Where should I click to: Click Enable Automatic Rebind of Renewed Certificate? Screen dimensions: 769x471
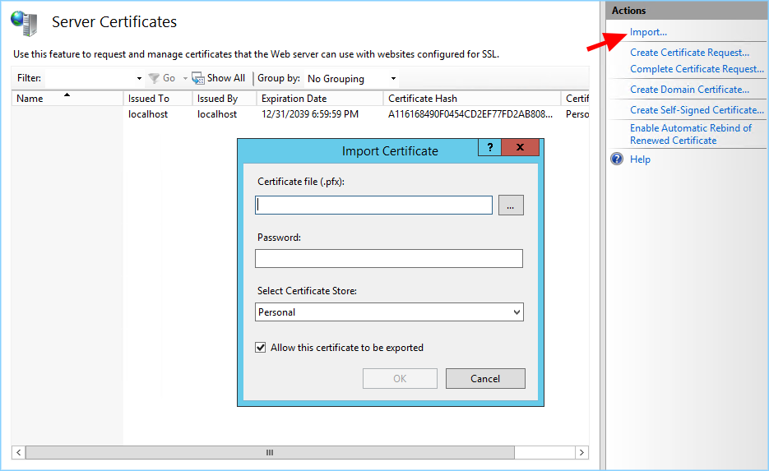tap(691, 134)
